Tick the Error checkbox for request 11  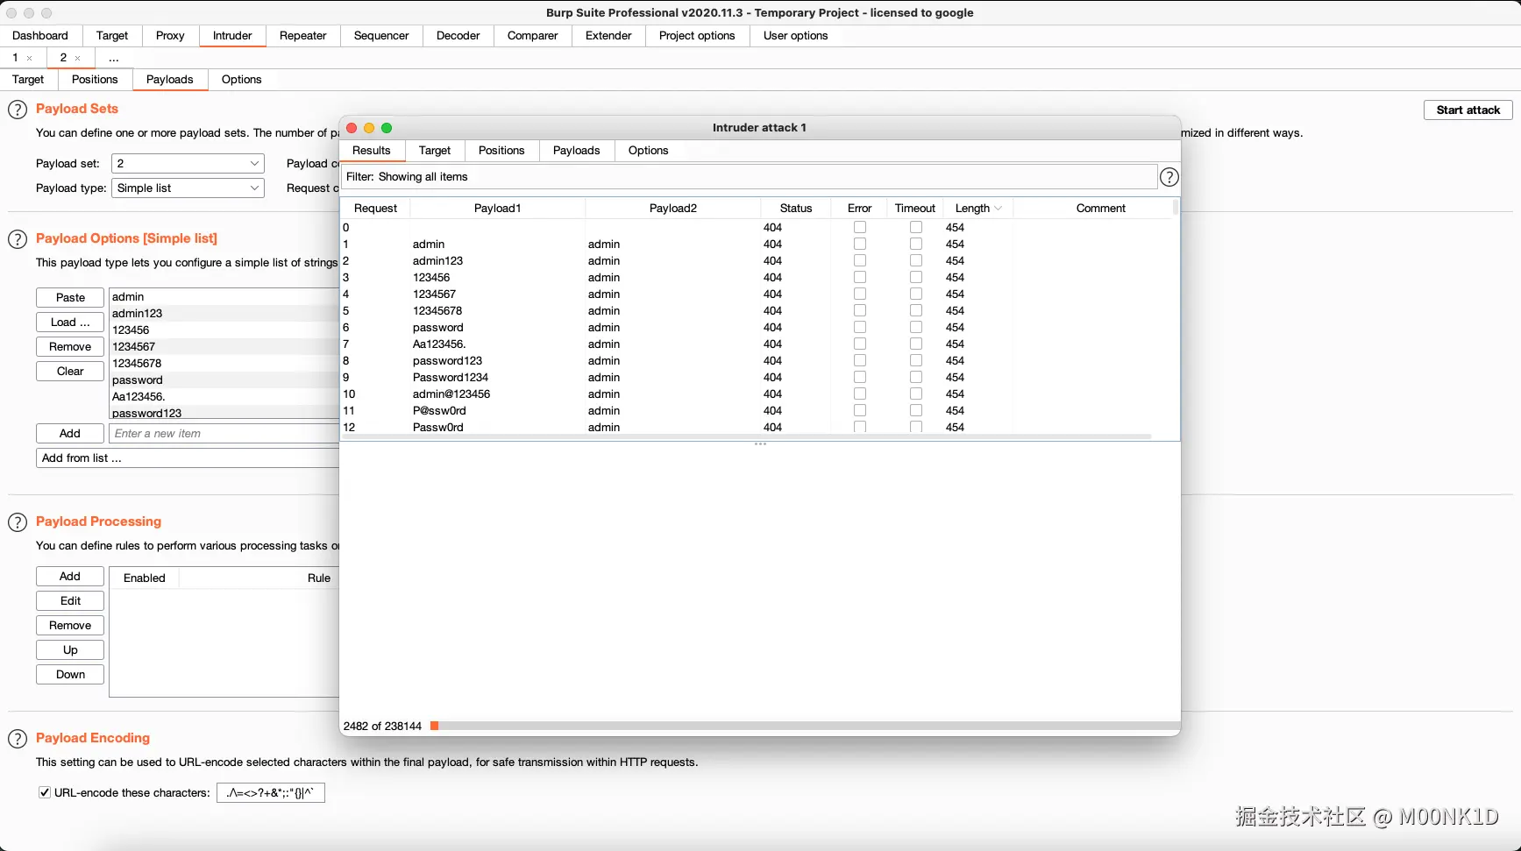tap(860, 410)
